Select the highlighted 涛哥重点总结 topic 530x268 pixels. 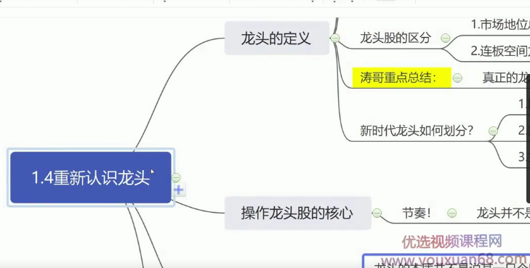click(401, 78)
